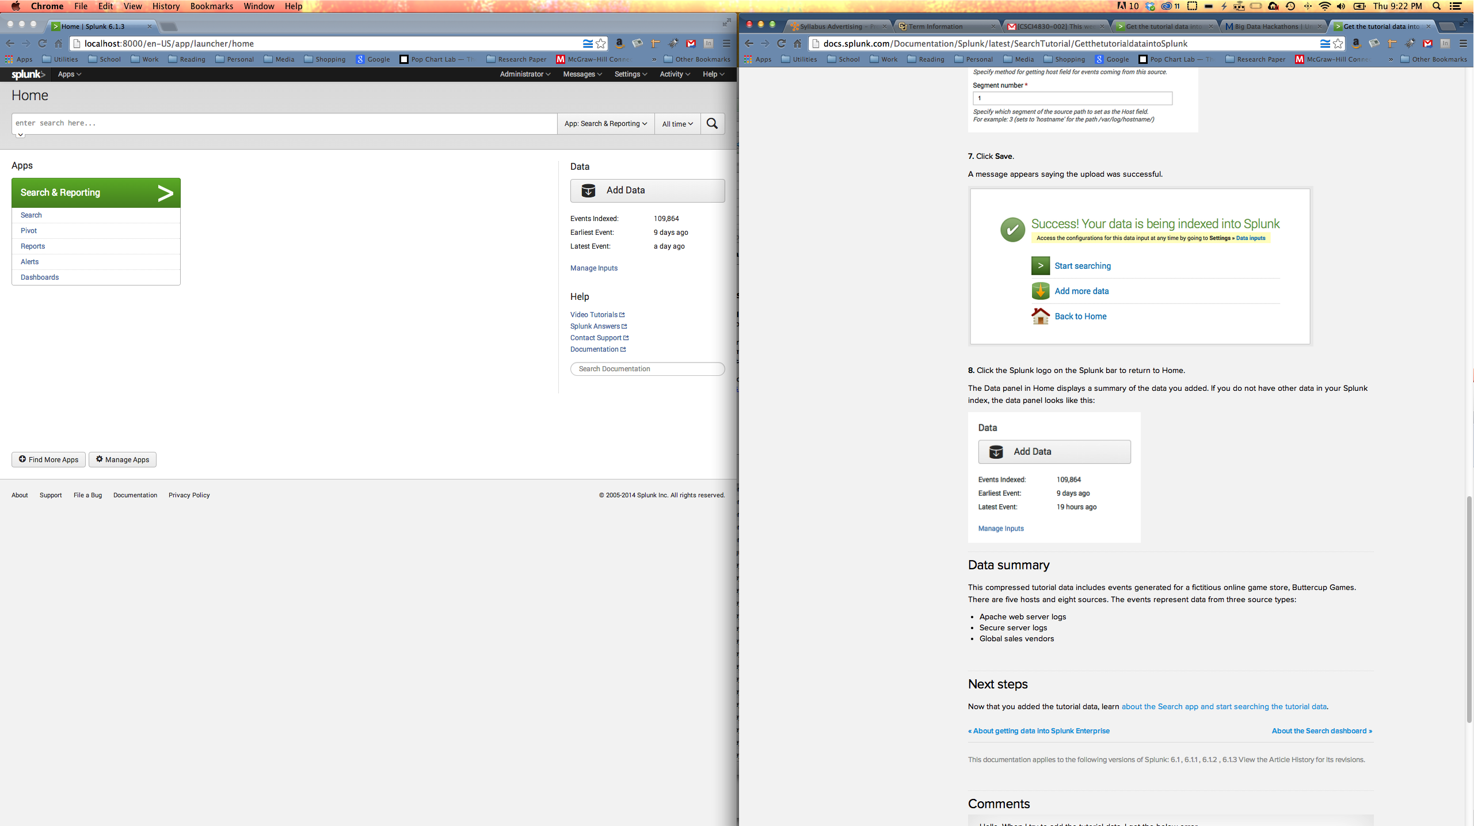The width and height of the screenshot is (1474, 826).
Task: Click home icon in right Chrome toolbar
Action: [797, 43]
